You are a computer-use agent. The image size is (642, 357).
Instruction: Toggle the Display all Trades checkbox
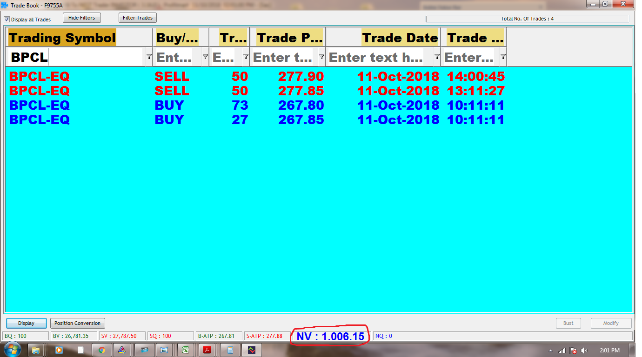tap(7, 20)
